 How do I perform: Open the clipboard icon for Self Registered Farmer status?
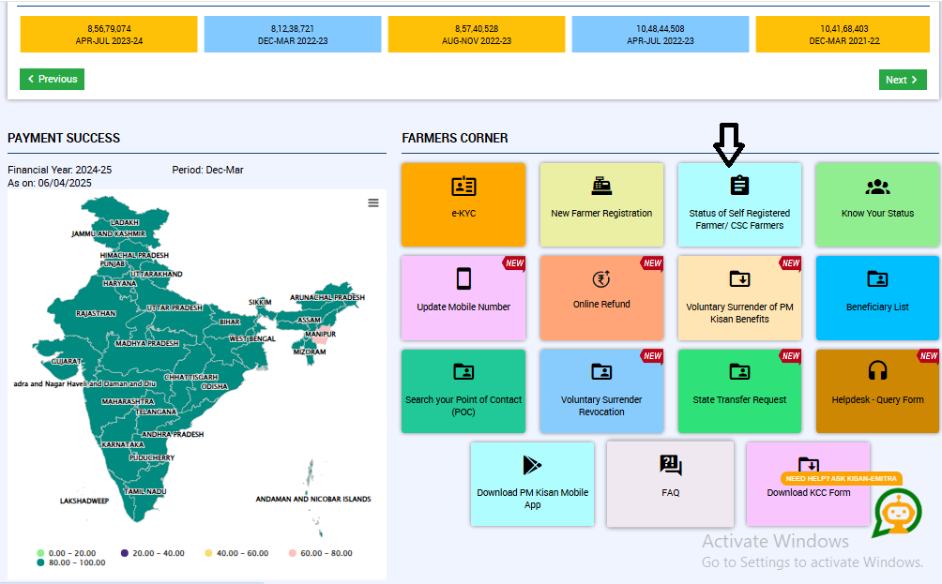[739, 186]
